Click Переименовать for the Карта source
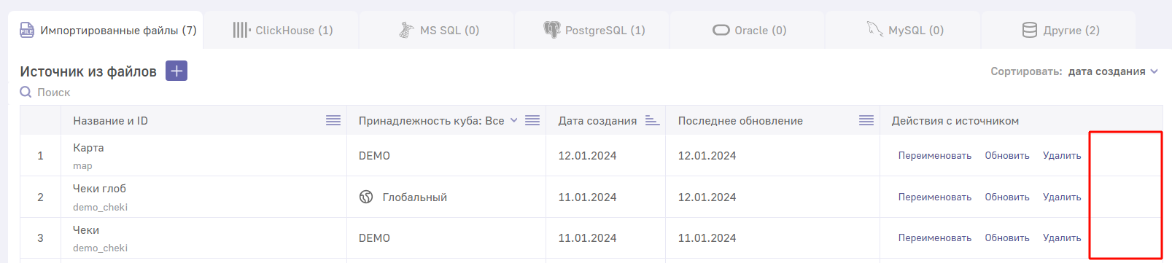The width and height of the screenshot is (1172, 263). point(935,155)
